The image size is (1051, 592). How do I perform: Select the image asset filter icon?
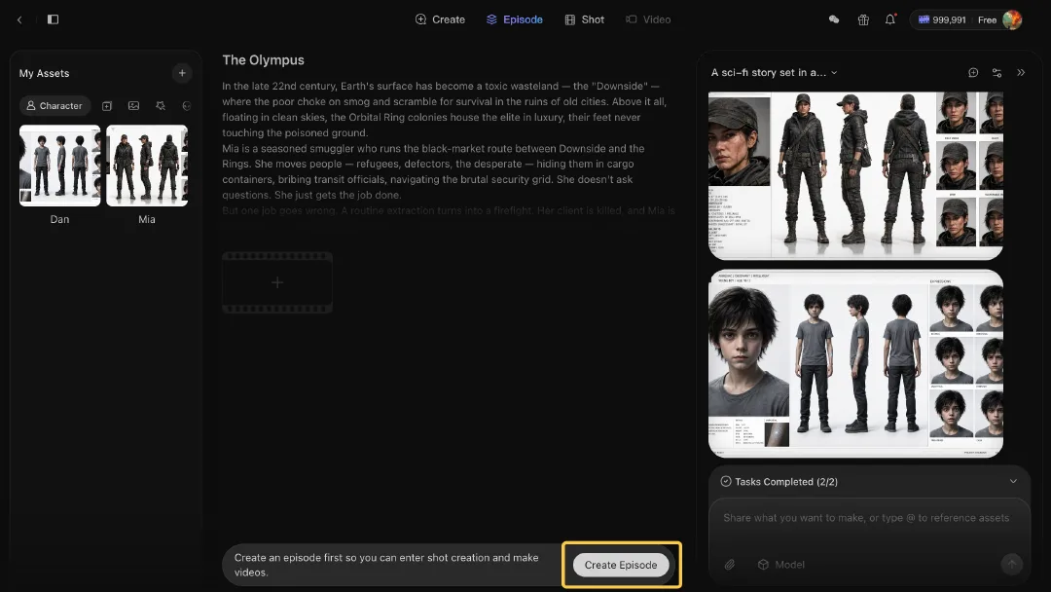point(134,106)
